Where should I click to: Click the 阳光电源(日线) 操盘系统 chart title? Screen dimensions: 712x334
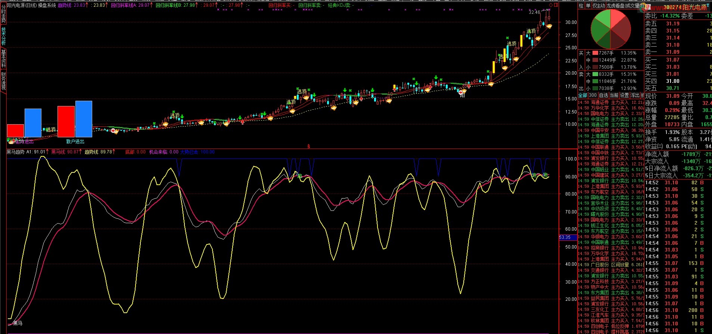point(31,5)
